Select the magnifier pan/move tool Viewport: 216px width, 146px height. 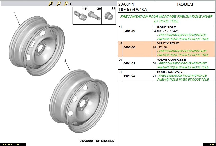[x=68, y=4]
